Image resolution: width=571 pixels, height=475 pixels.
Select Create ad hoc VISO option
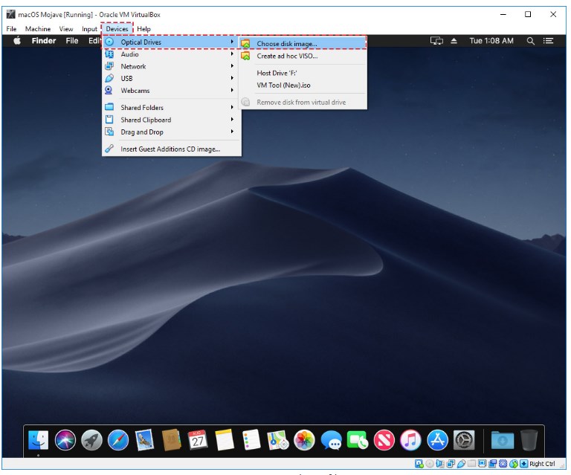286,56
